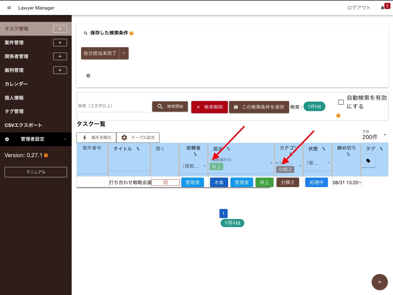Open dropdown arrow next to 自分担当未完了
Screen dimensions: 393x295
124,53
